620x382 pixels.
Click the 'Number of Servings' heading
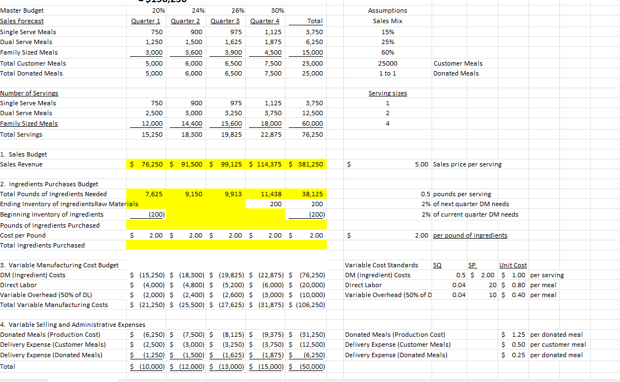click(29, 93)
